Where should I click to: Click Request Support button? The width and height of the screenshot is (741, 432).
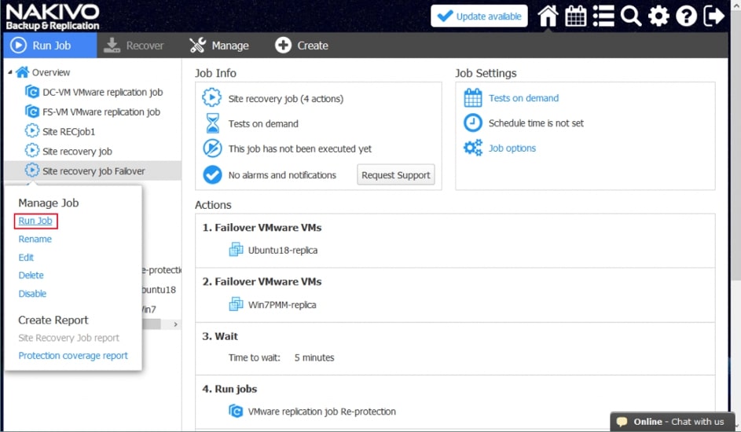pyautogui.click(x=395, y=175)
